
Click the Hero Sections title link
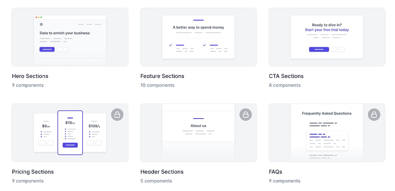(x=30, y=76)
